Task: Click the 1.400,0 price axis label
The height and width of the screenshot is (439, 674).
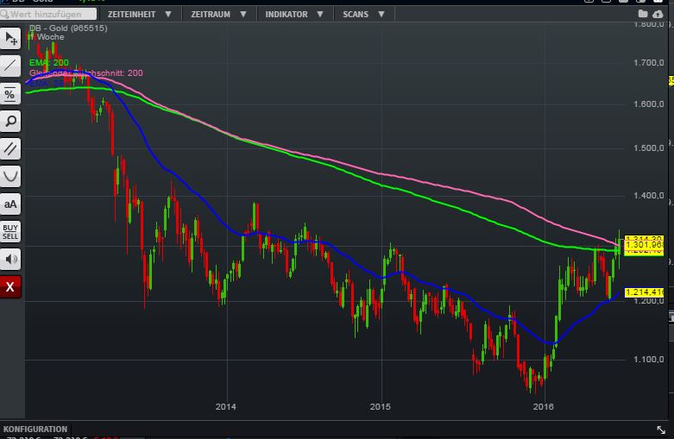Action: tap(649, 196)
